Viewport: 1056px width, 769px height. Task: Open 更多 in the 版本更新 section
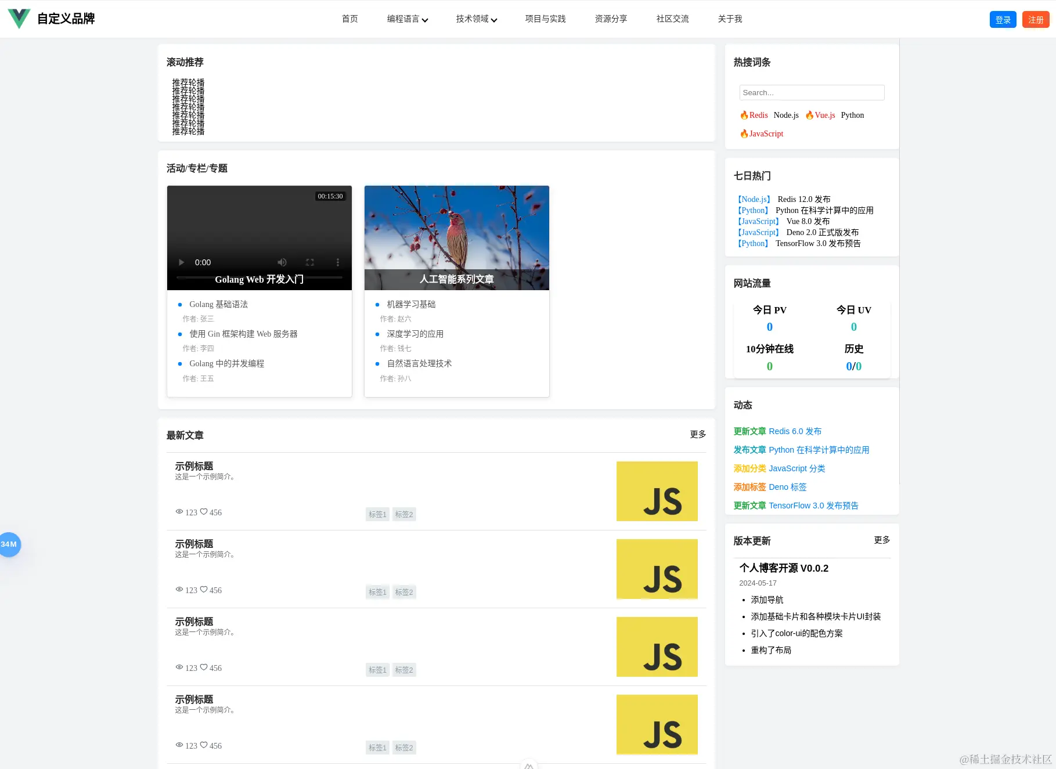tap(882, 540)
